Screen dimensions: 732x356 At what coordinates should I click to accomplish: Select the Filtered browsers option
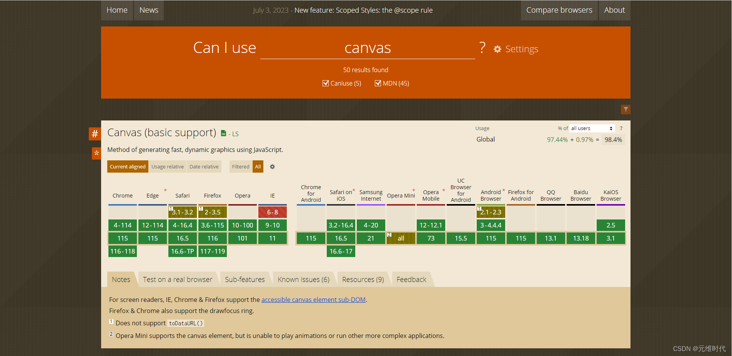coord(241,166)
